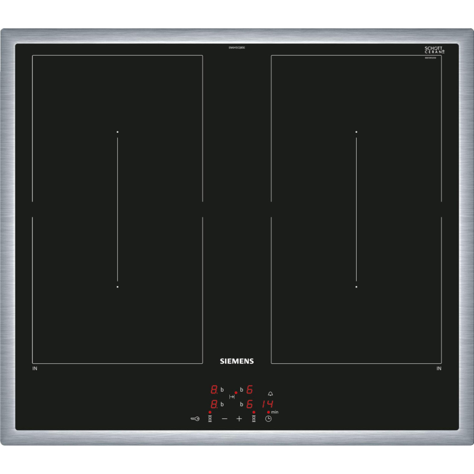Select the bottom-right red 6 display

[x=250, y=404]
